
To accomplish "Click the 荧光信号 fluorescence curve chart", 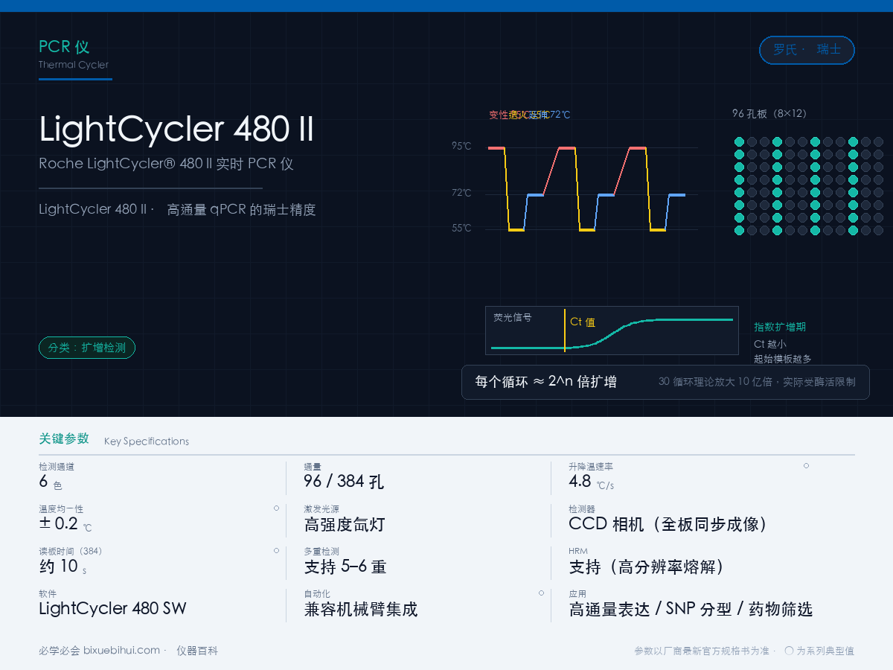I will tap(612, 330).
